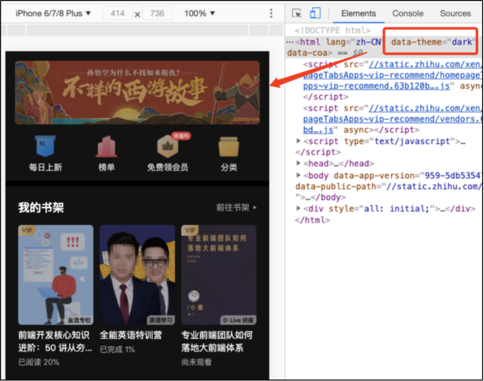
Task: Open the 100% zoom dropdown
Action: click(200, 13)
